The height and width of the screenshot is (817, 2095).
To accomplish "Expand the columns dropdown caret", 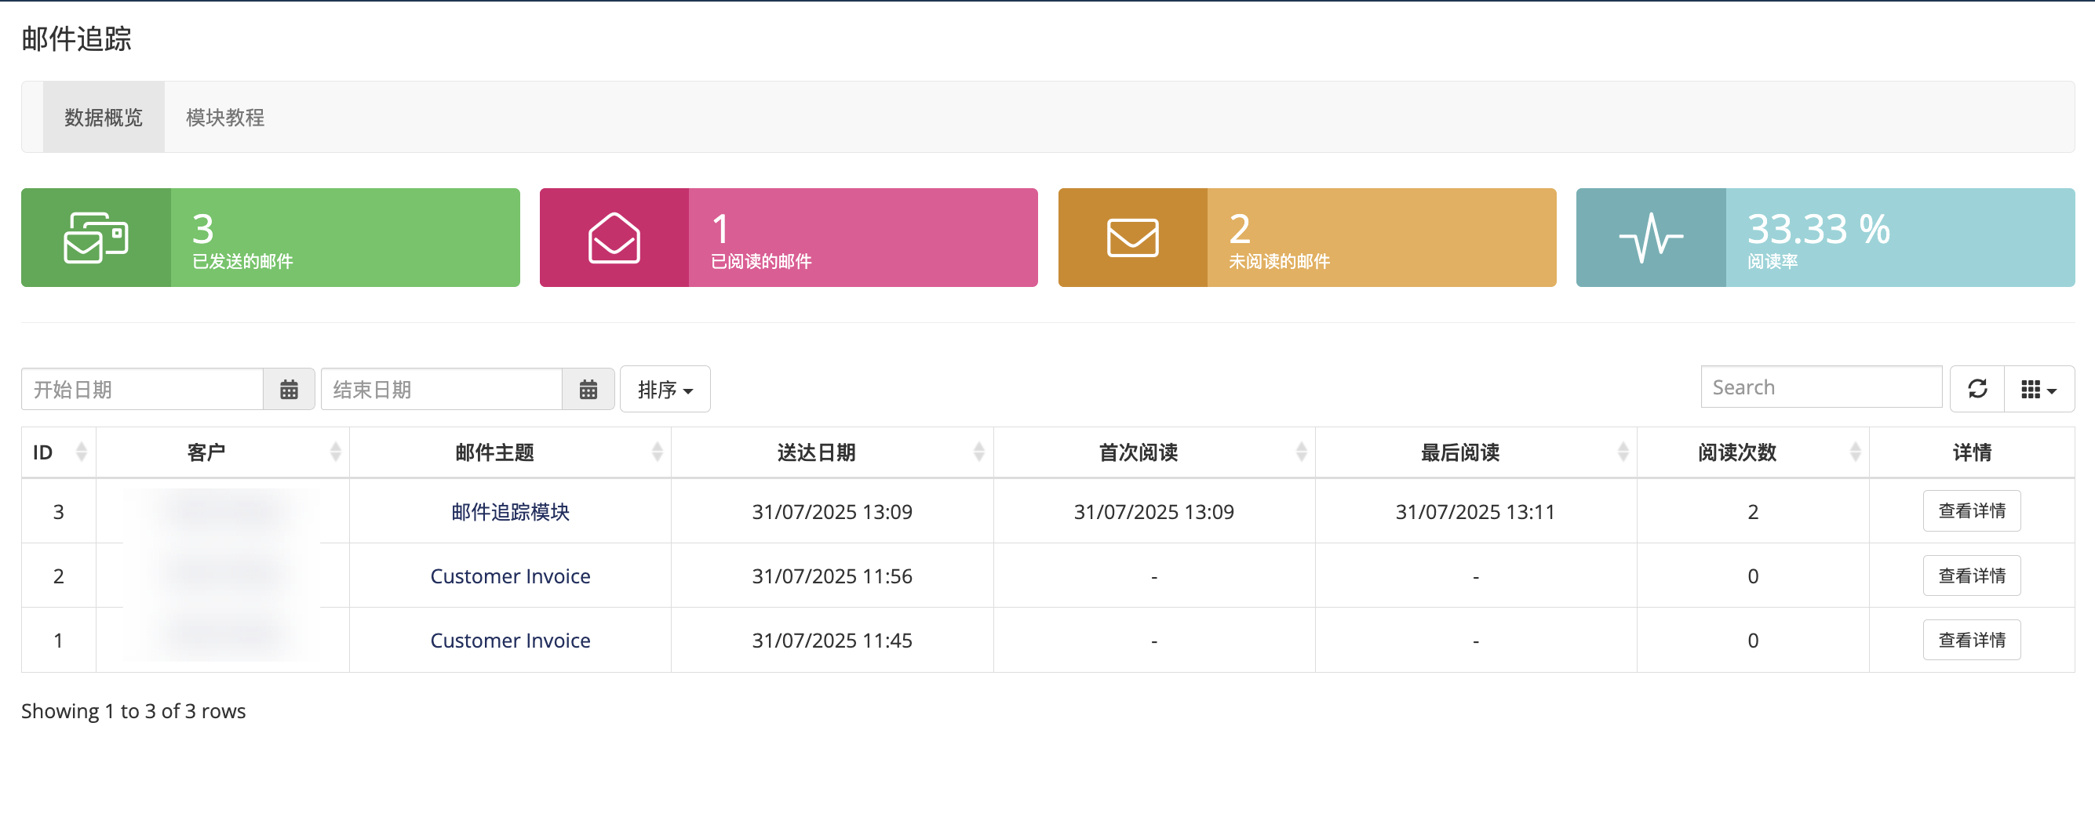I will coord(2051,391).
